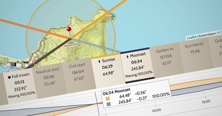Open the Leaflet attribution link

click(192, 37)
